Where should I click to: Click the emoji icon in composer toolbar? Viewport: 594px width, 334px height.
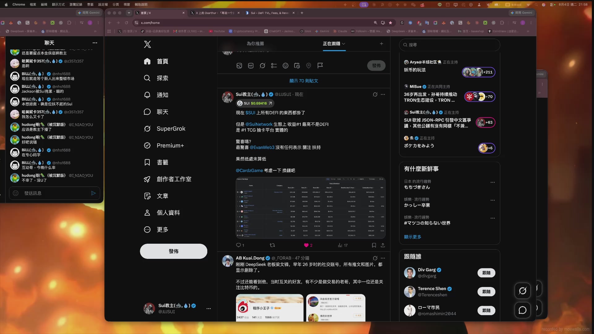point(286,66)
